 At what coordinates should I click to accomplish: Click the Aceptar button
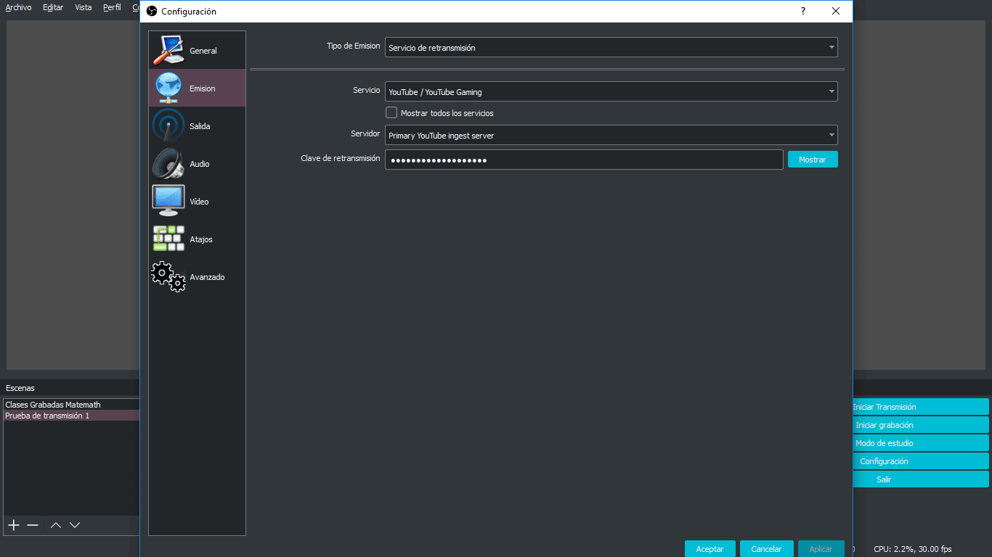click(x=710, y=549)
